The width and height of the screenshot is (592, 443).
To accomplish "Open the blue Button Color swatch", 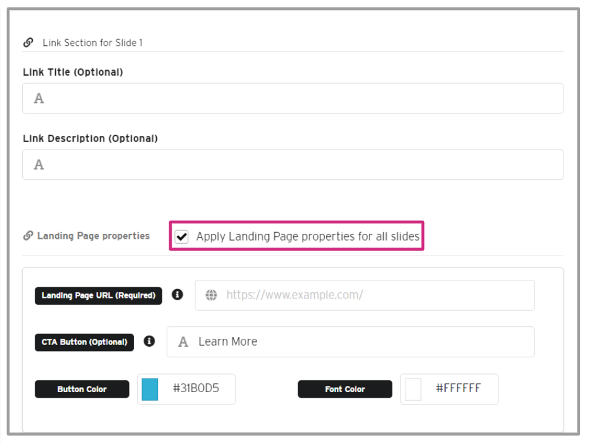I will pyautogui.click(x=150, y=389).
